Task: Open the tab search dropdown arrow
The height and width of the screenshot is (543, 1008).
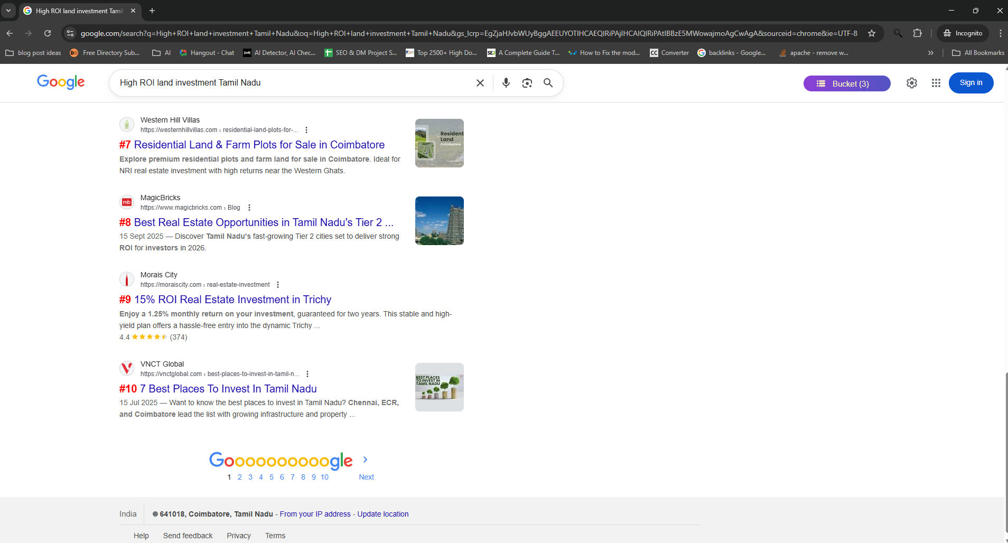Action: pyautogui.click(x=8, y=11)
